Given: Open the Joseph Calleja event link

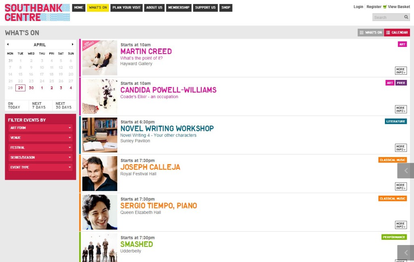Looking at the screenshot, I should point(150,167).
